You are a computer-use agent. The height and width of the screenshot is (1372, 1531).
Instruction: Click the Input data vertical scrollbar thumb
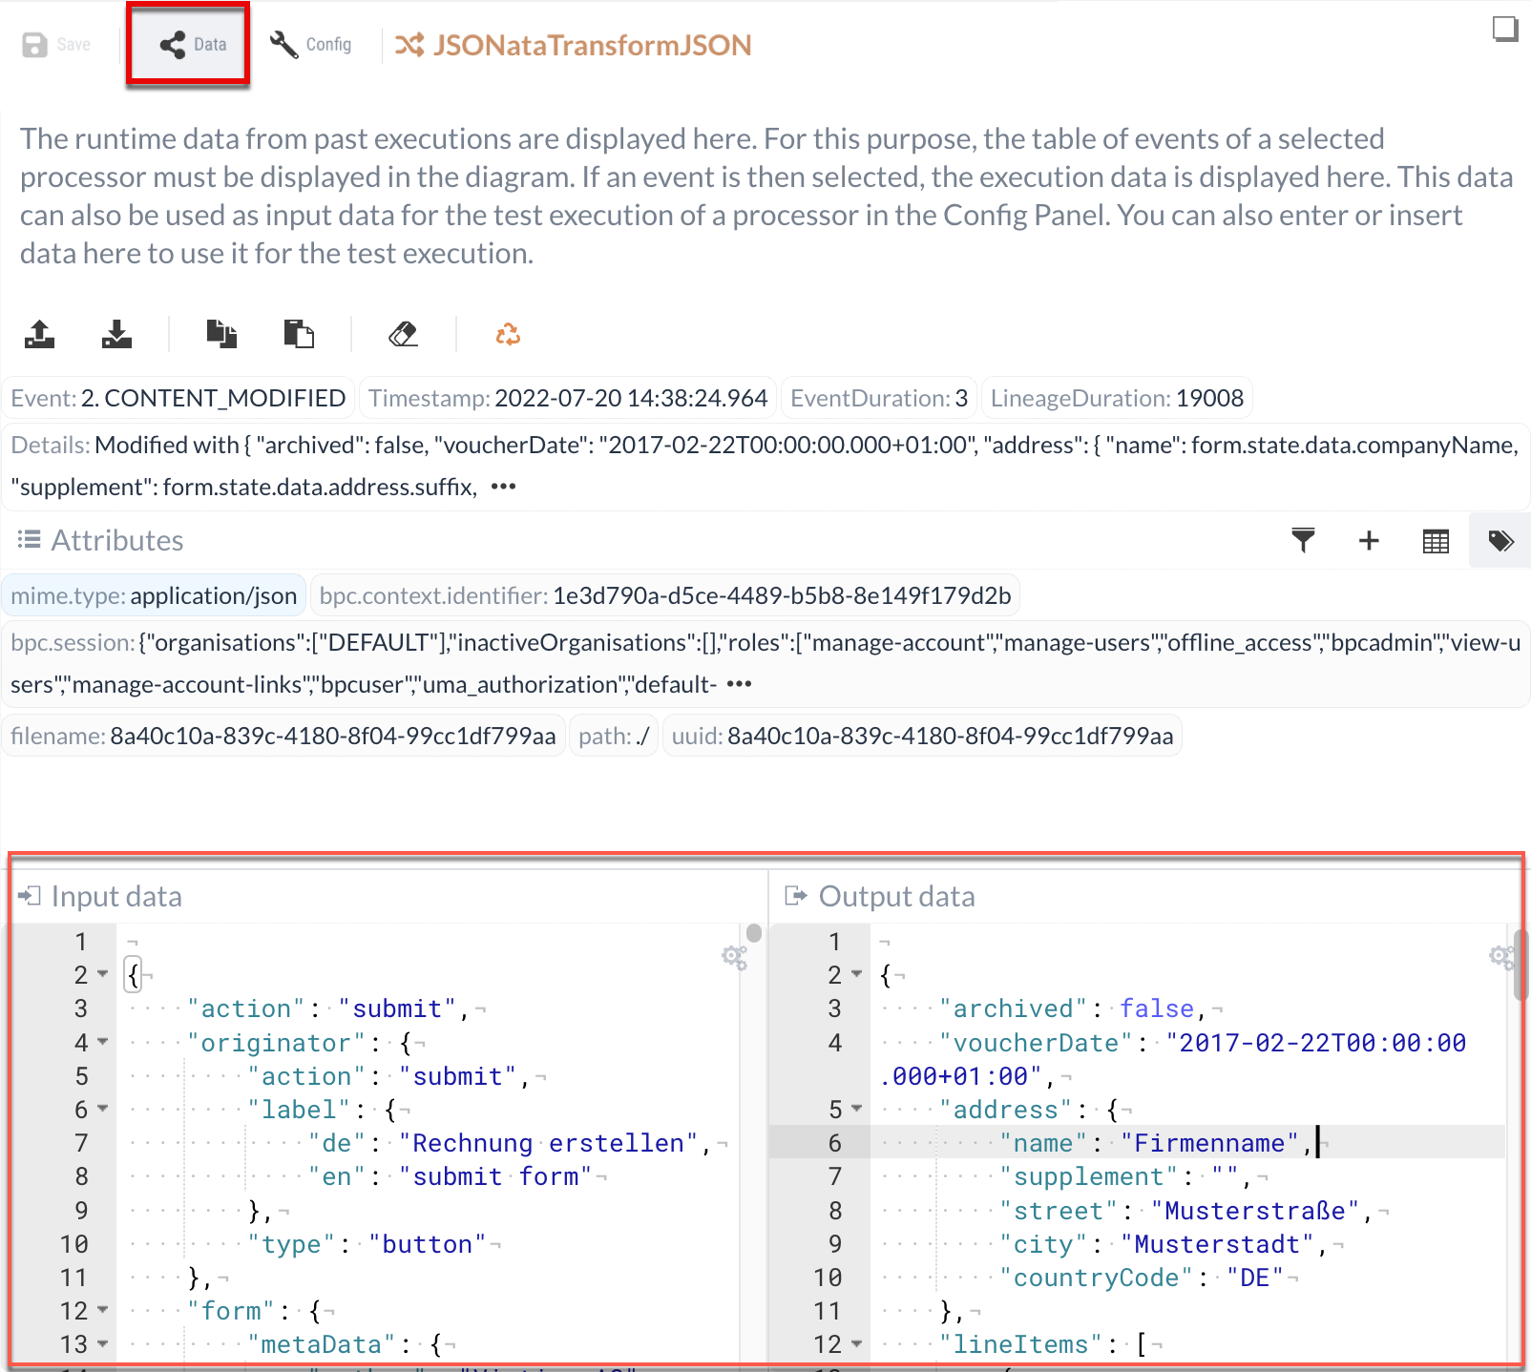tap(754, 933)
